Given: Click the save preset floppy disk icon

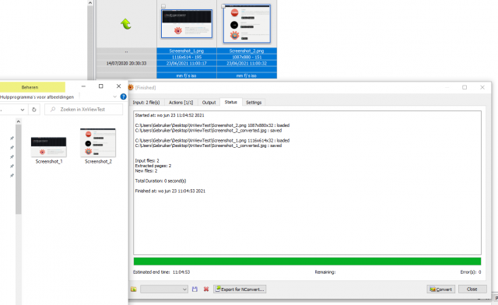Looking at the screenshot, I should (195, 289).
